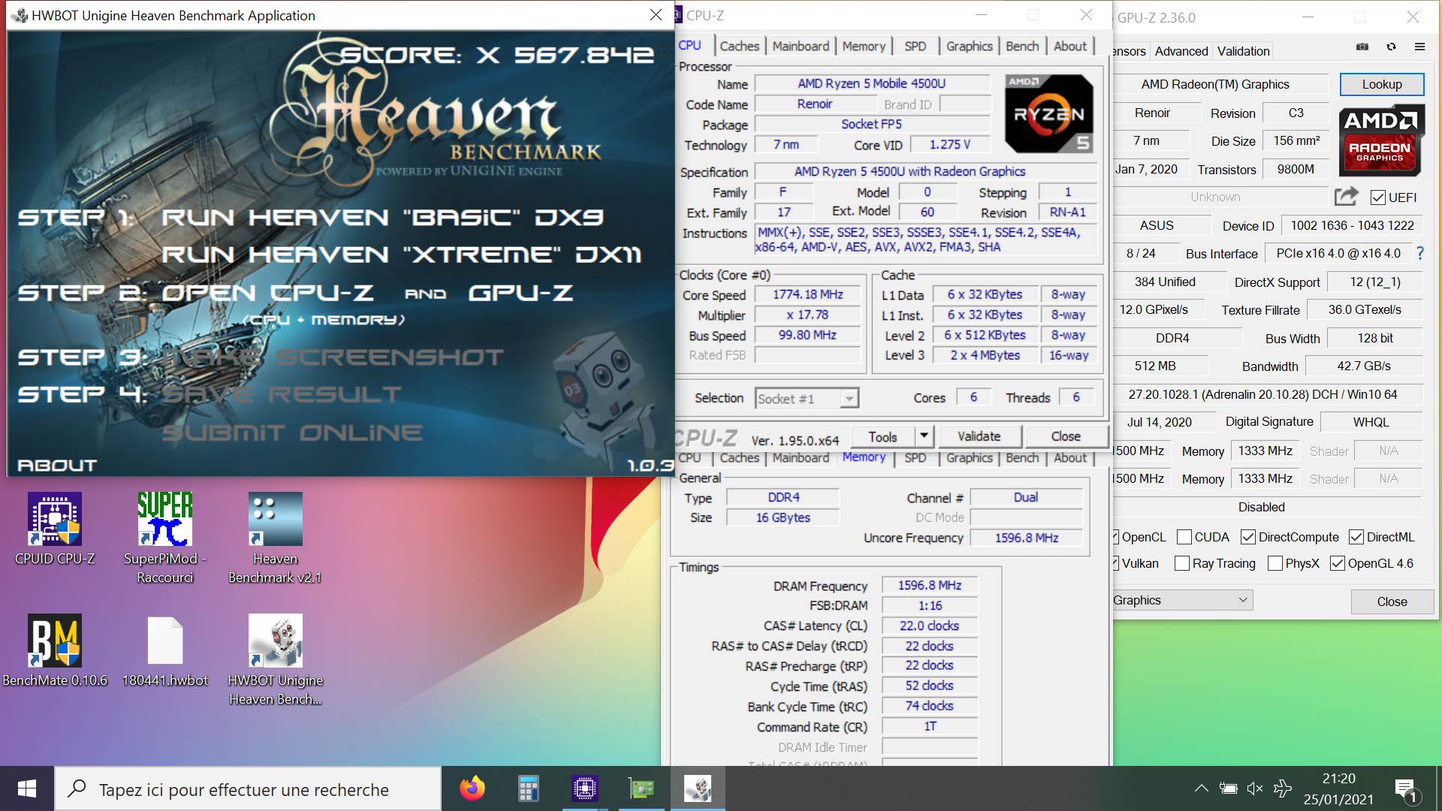Image resolution: width=1442 pixels, height=811 pixels.
Task: Click the Windows taskbar search box
Action: pos(248,788)
